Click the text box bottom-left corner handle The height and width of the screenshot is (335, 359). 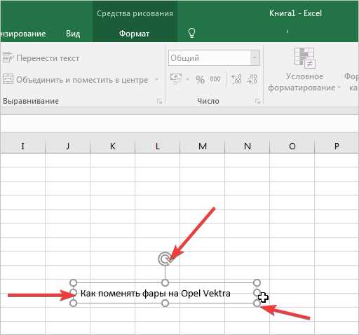coord(73,303)
